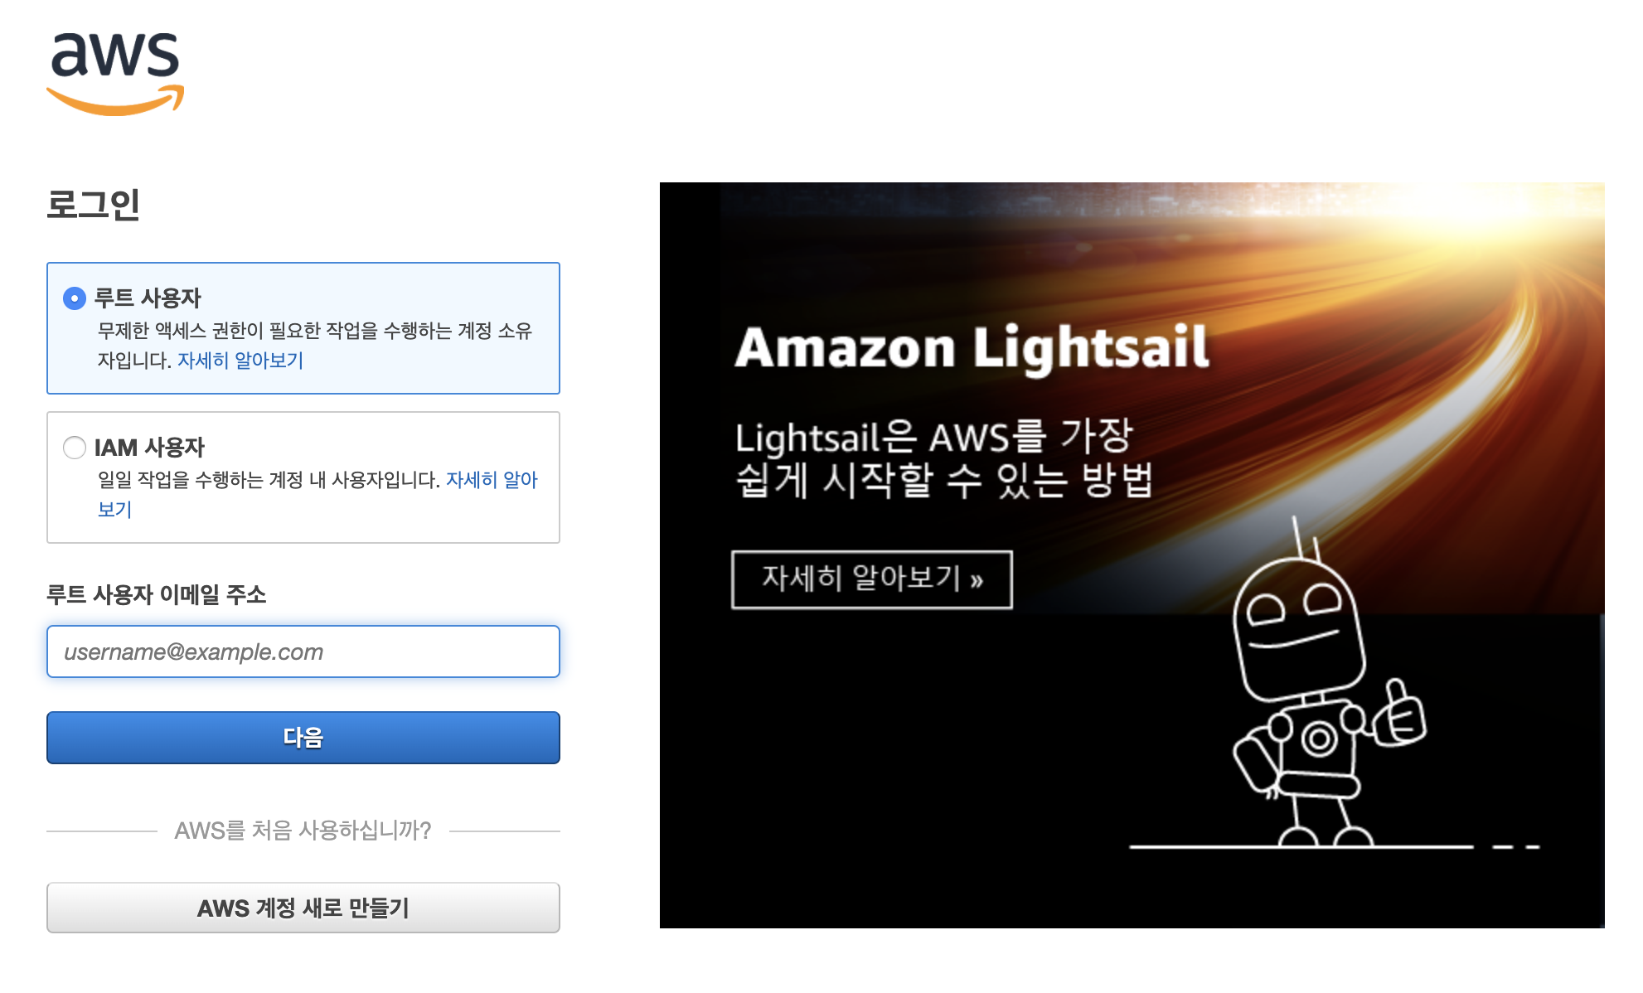Screen dimensions: 1643x993
Task: Click the orange smile arrow under aws
Action: click(x=115, y=100)
